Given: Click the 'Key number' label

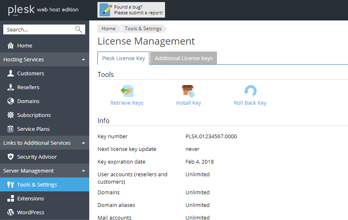Looking at the screenshot, I should coord(113,137).
